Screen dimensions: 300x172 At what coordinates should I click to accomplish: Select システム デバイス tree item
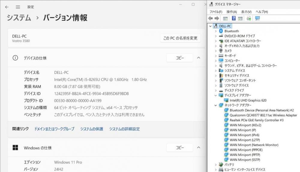pyautogui.click(x=235, y=71)
